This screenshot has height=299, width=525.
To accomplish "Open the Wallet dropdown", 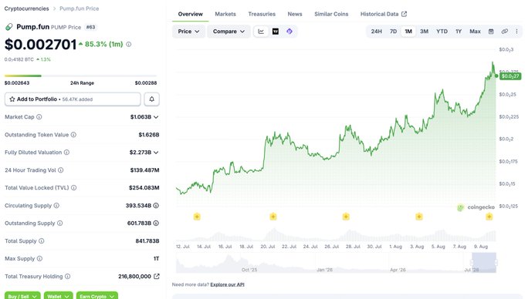I will click(58, 296).
